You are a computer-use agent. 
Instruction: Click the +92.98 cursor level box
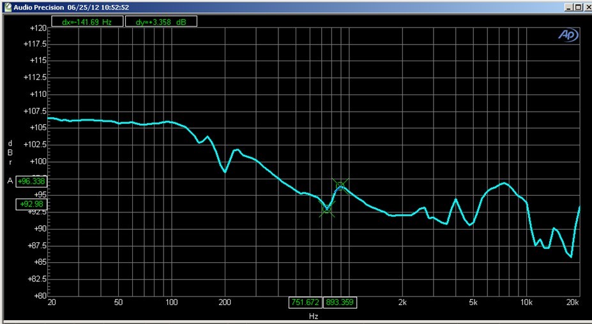(31, 204)
